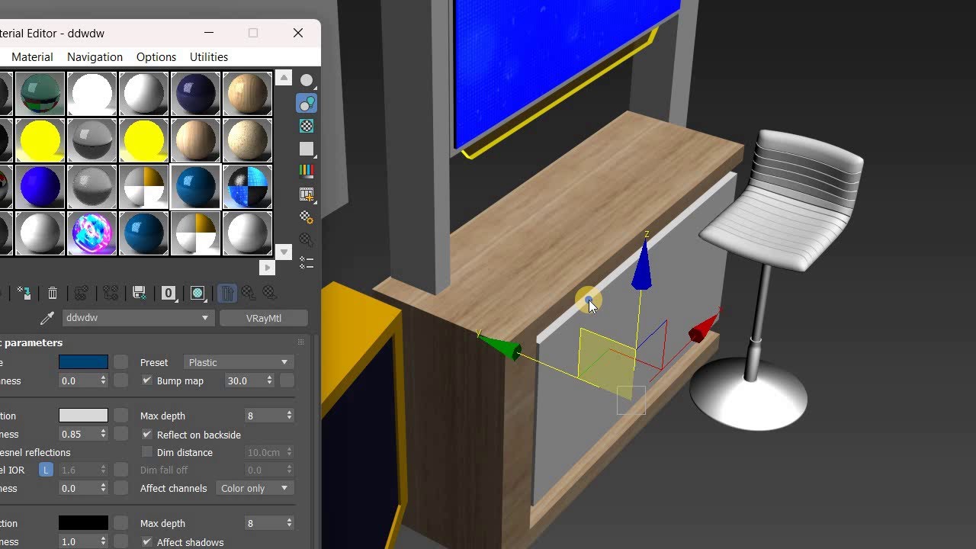
Task: Click the Sample Type sphere icon
Action: tap(307, 80)
